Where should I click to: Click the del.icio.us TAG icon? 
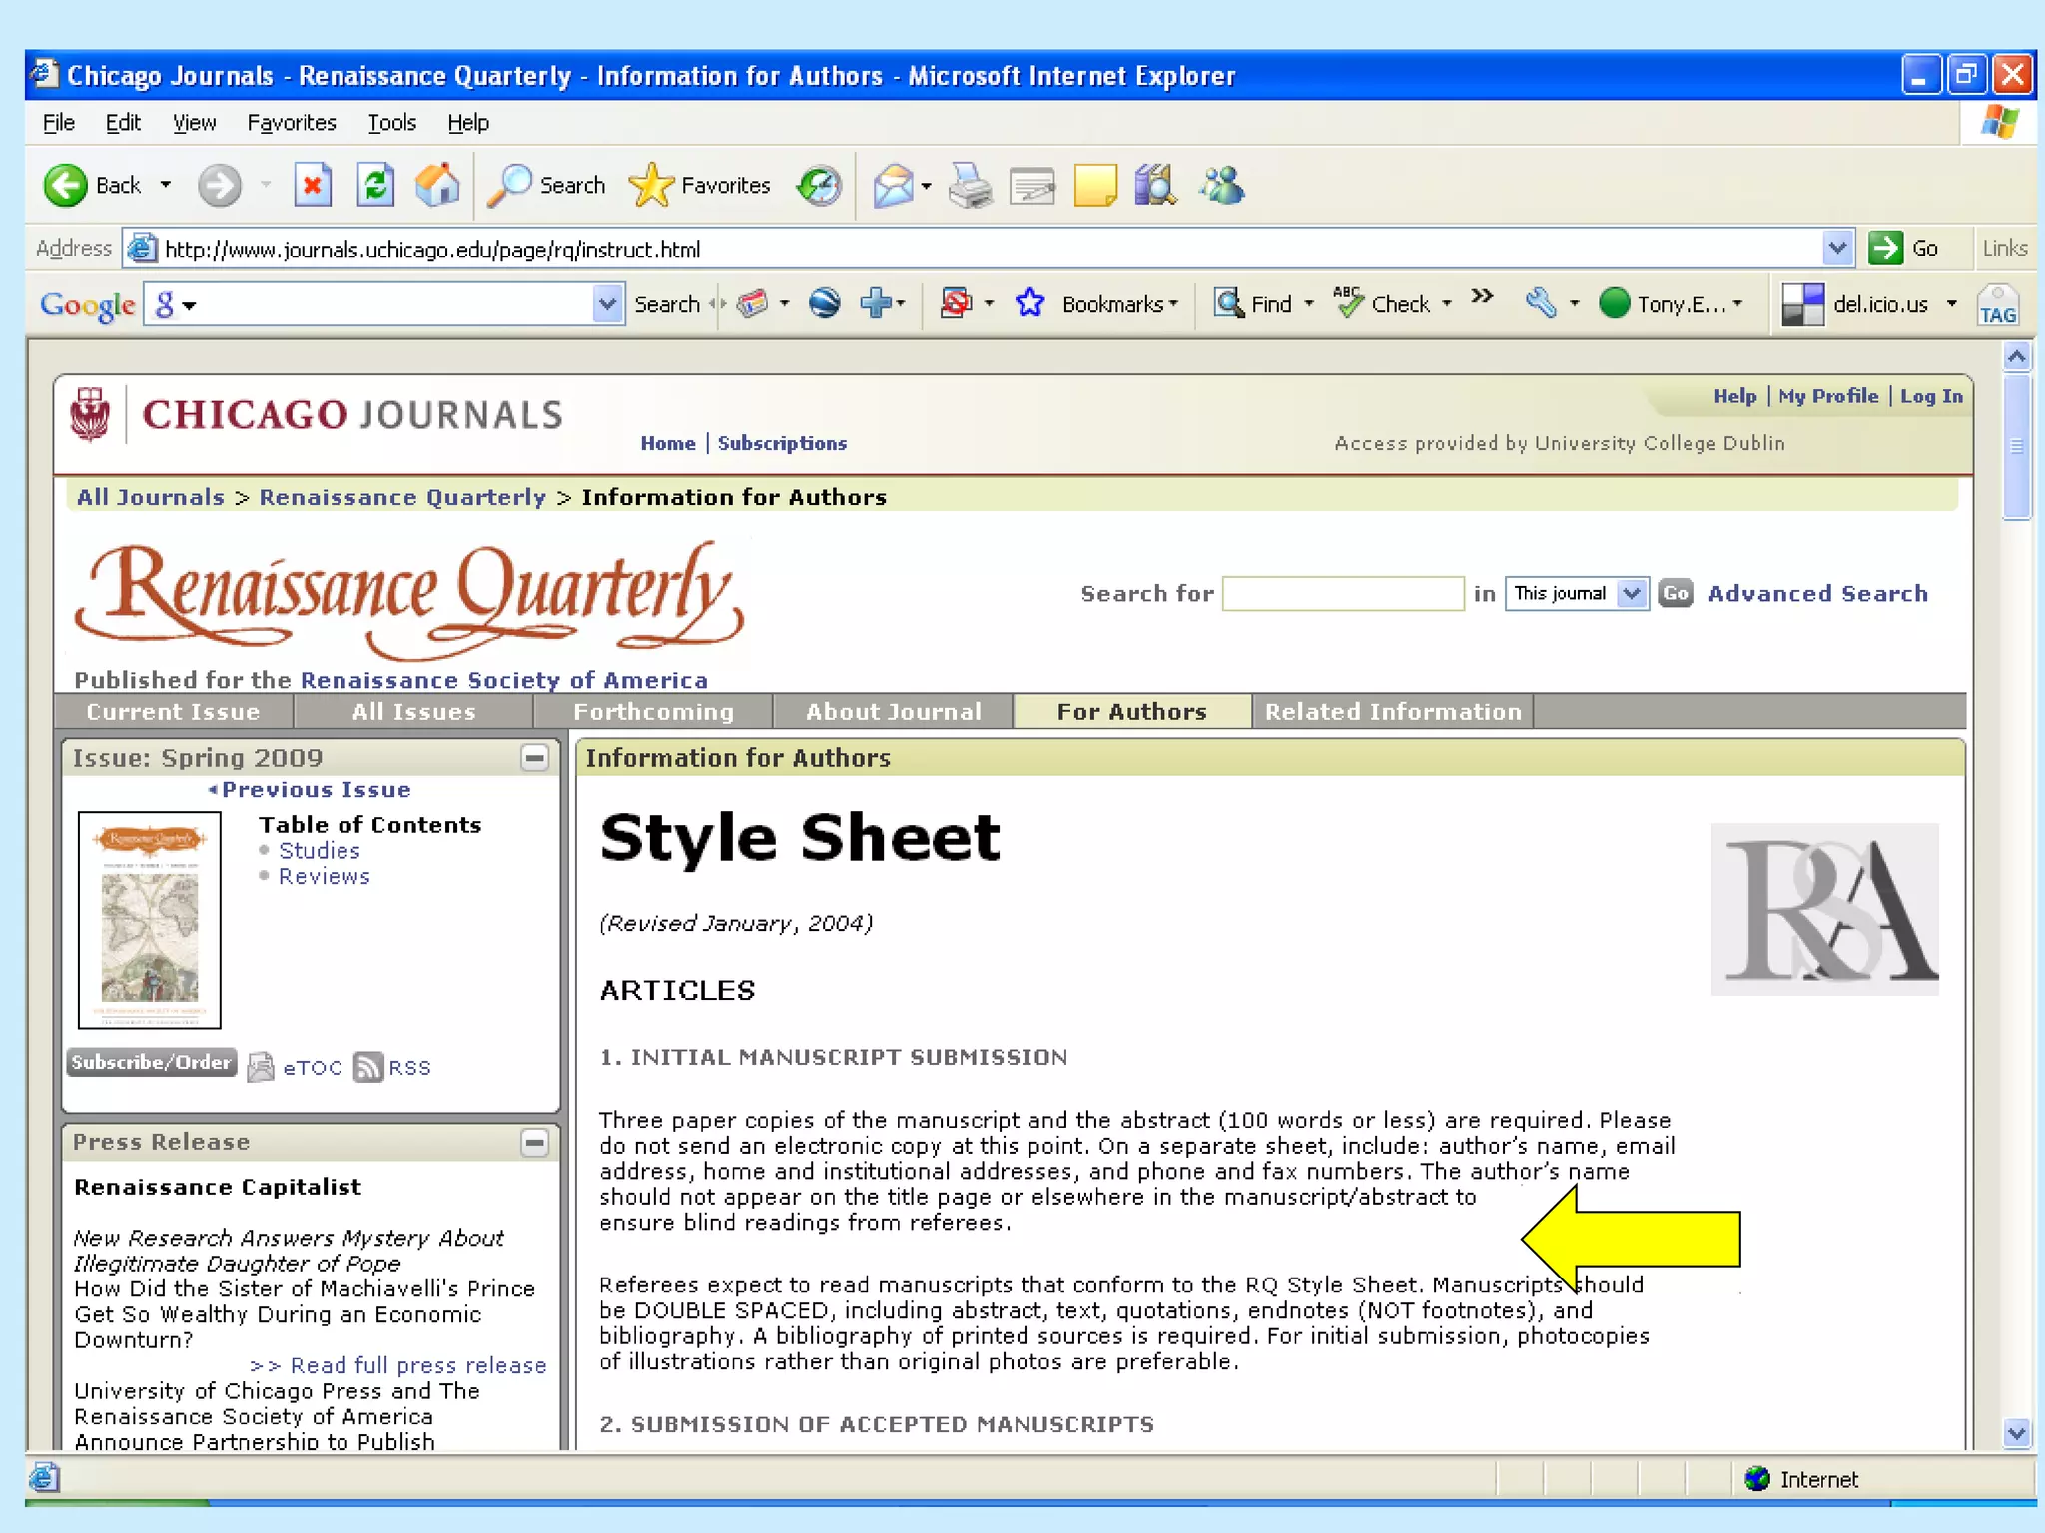(1997, 305)
